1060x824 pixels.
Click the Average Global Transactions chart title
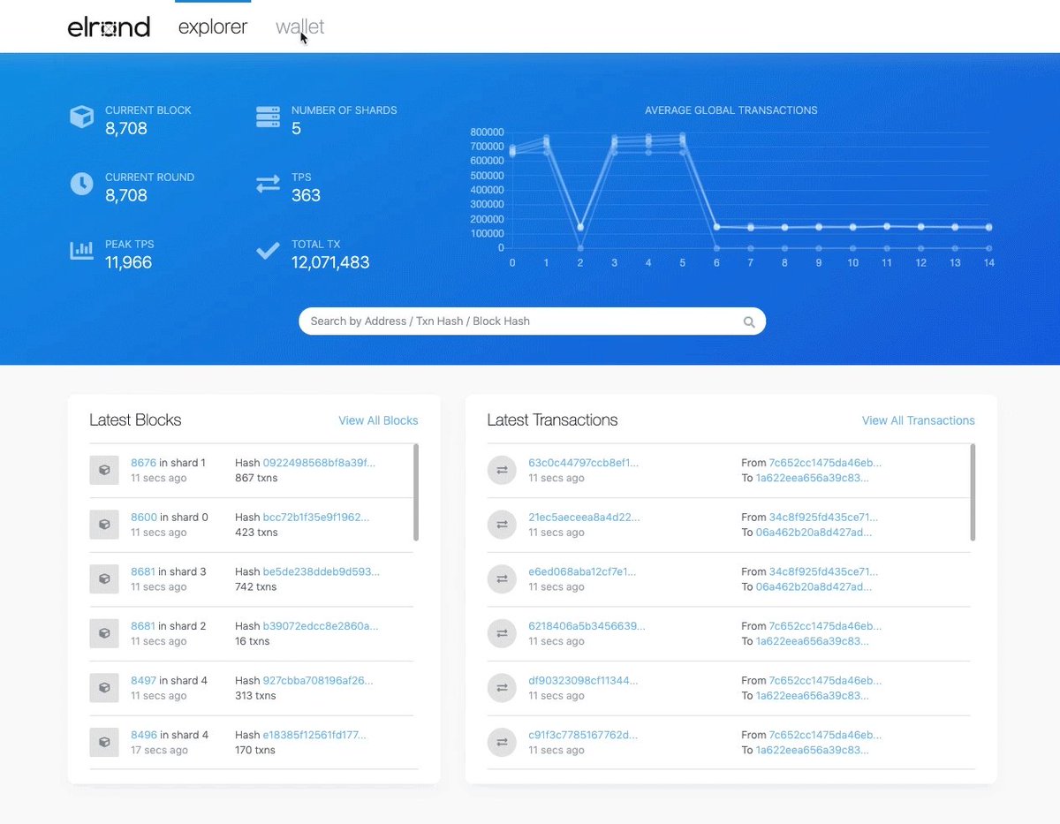click(x=731, y=110)
